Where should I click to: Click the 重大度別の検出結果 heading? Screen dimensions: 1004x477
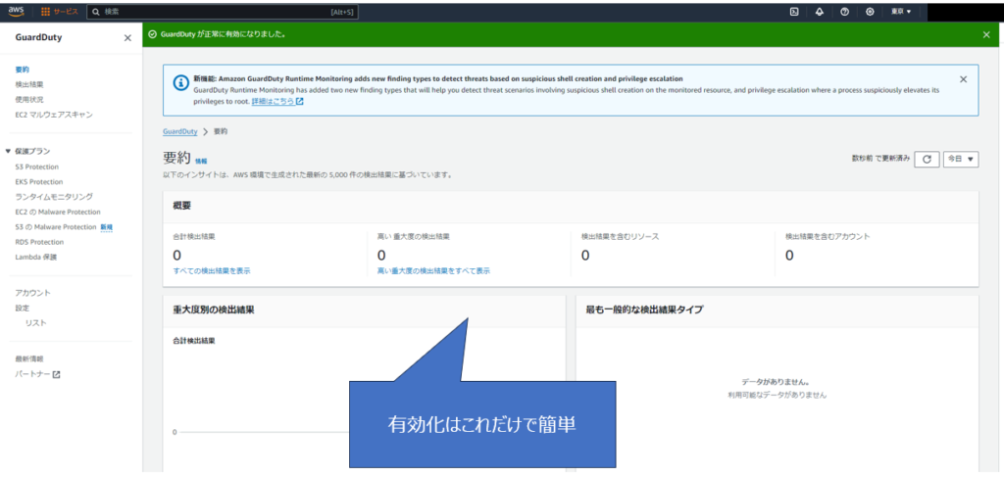click(x=214, y=310)
